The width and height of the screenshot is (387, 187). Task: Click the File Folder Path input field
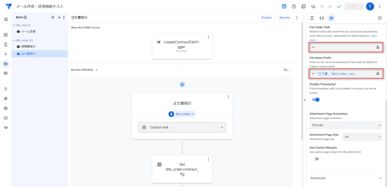[346, 47]
